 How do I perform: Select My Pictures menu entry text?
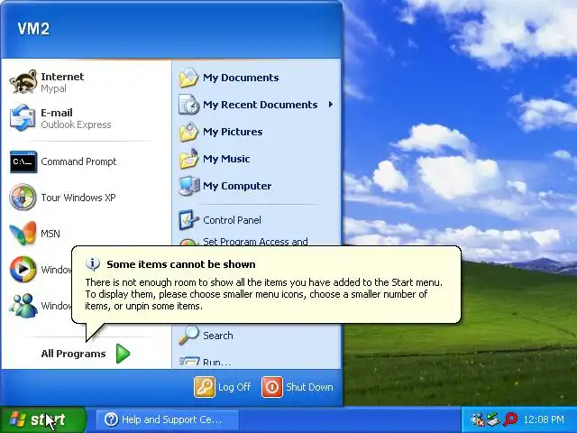pos(233,132)
